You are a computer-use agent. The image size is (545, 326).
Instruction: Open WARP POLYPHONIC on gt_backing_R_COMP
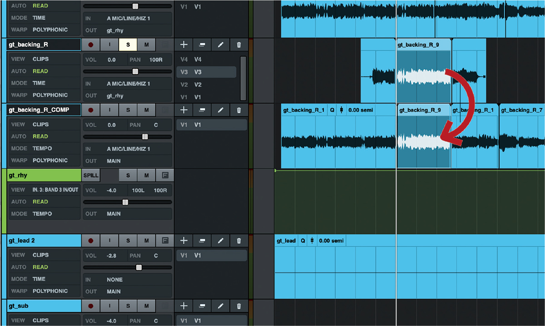point(44,160)
